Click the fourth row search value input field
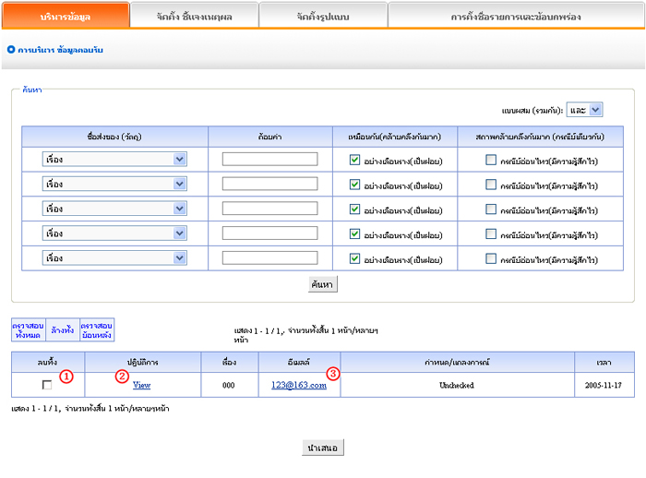646x478 pixels. pyautogui.click(x=269, y=233)
